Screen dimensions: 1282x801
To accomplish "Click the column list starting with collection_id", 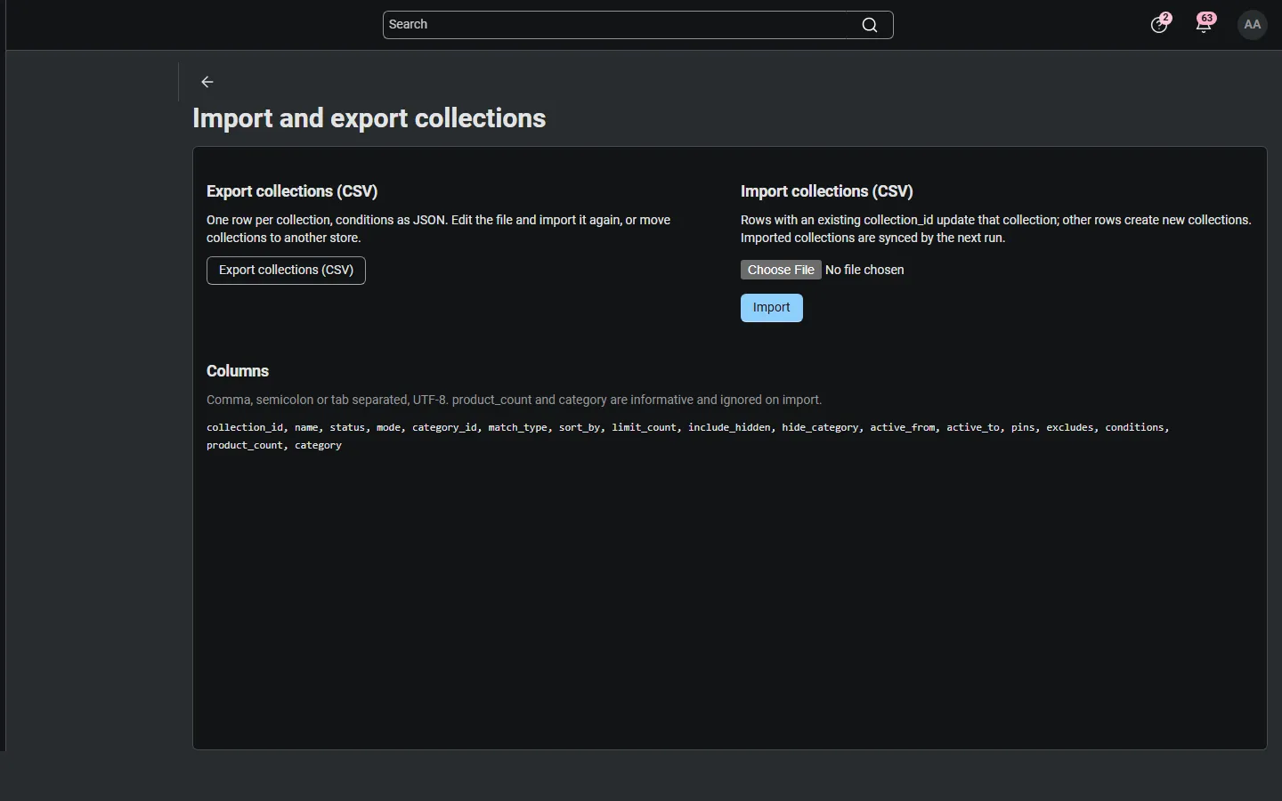I will point(687,436).
